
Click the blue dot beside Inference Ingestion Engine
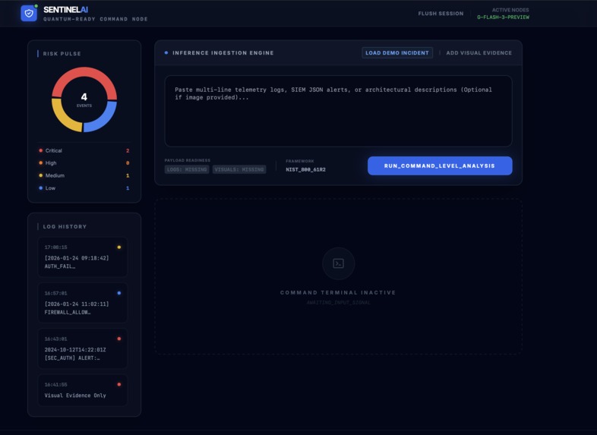[x=166, y=52]
